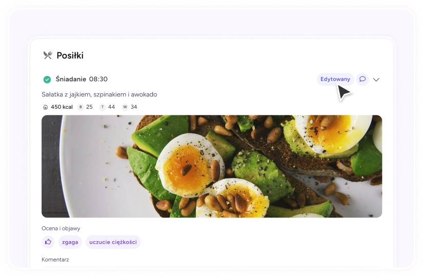Click the T fat icon
This screenshot has width=423, height=277.
coord(102,107)
